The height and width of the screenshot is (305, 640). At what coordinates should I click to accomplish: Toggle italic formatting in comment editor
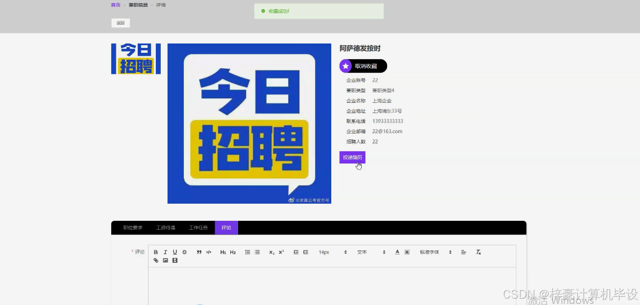[x=165, y=252]
